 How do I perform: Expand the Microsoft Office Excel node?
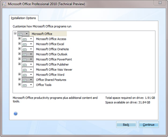19,43
